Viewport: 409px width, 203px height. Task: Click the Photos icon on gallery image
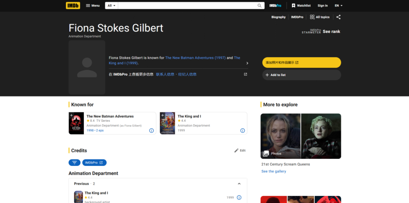coord(266,153)
